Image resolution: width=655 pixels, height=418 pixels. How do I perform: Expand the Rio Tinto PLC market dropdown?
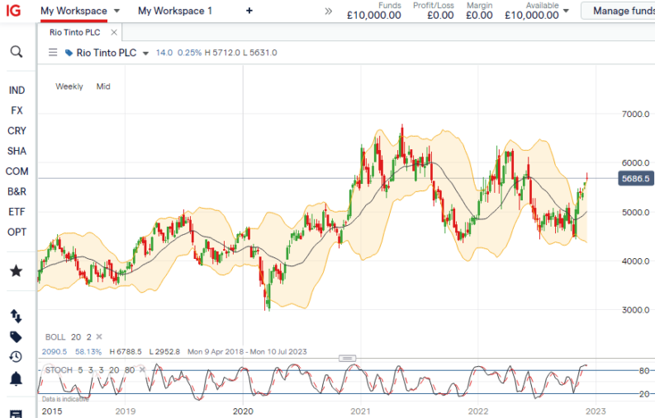click(x=146, y=54)
